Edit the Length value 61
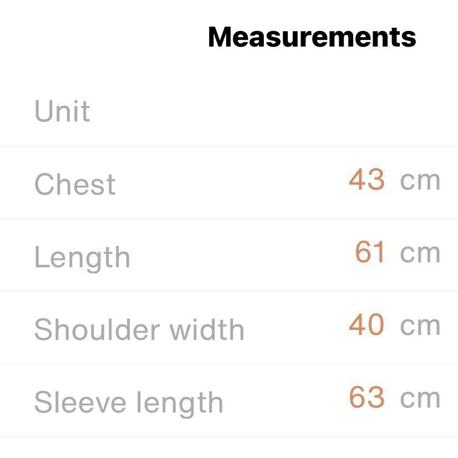Screen dimensions: 458x458 click(x=370, y=253)
